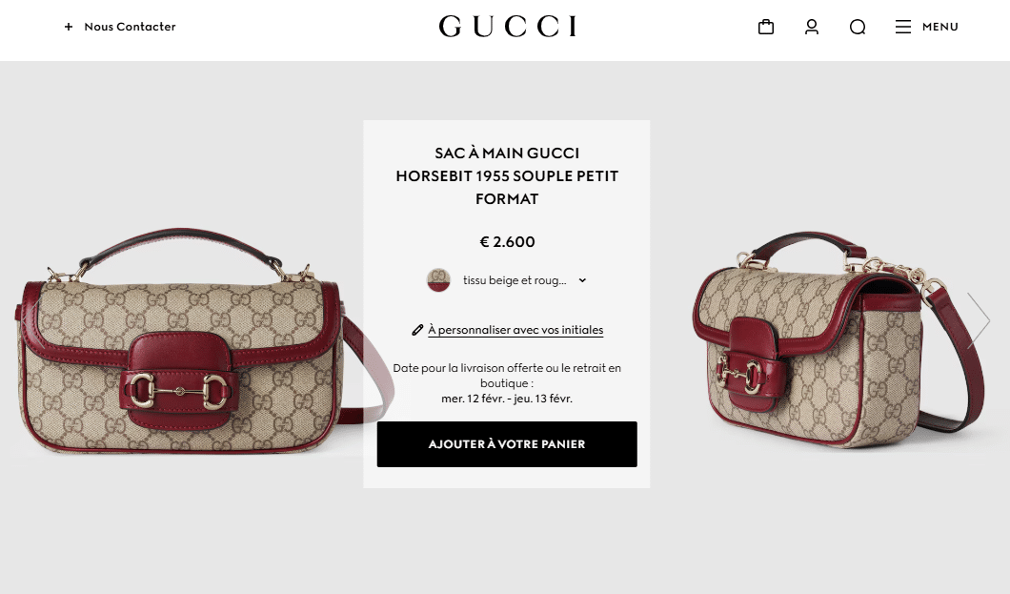The image size is (1010, 594).
Task: Open the MENU navigation
Action: click(x=939, y=27)
